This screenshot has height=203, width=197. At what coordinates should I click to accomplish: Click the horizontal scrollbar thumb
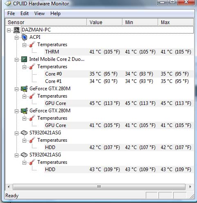tap(99, 187)
